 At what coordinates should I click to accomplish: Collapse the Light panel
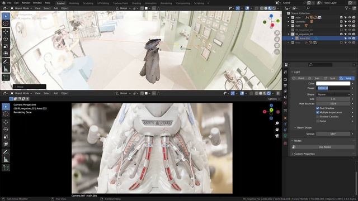point(293,72)
